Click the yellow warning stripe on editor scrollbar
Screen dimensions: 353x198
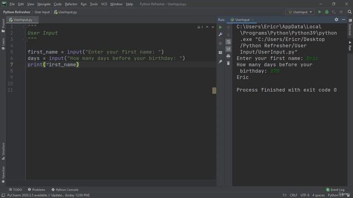pos(214,90)
